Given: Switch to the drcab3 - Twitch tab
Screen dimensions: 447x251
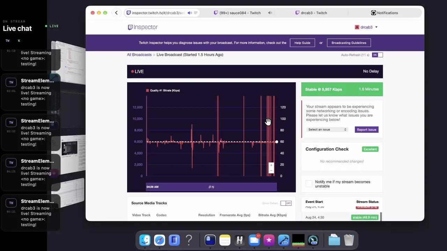Looking at the screenshot, I should pyautogui.click(x=311, y=13).
